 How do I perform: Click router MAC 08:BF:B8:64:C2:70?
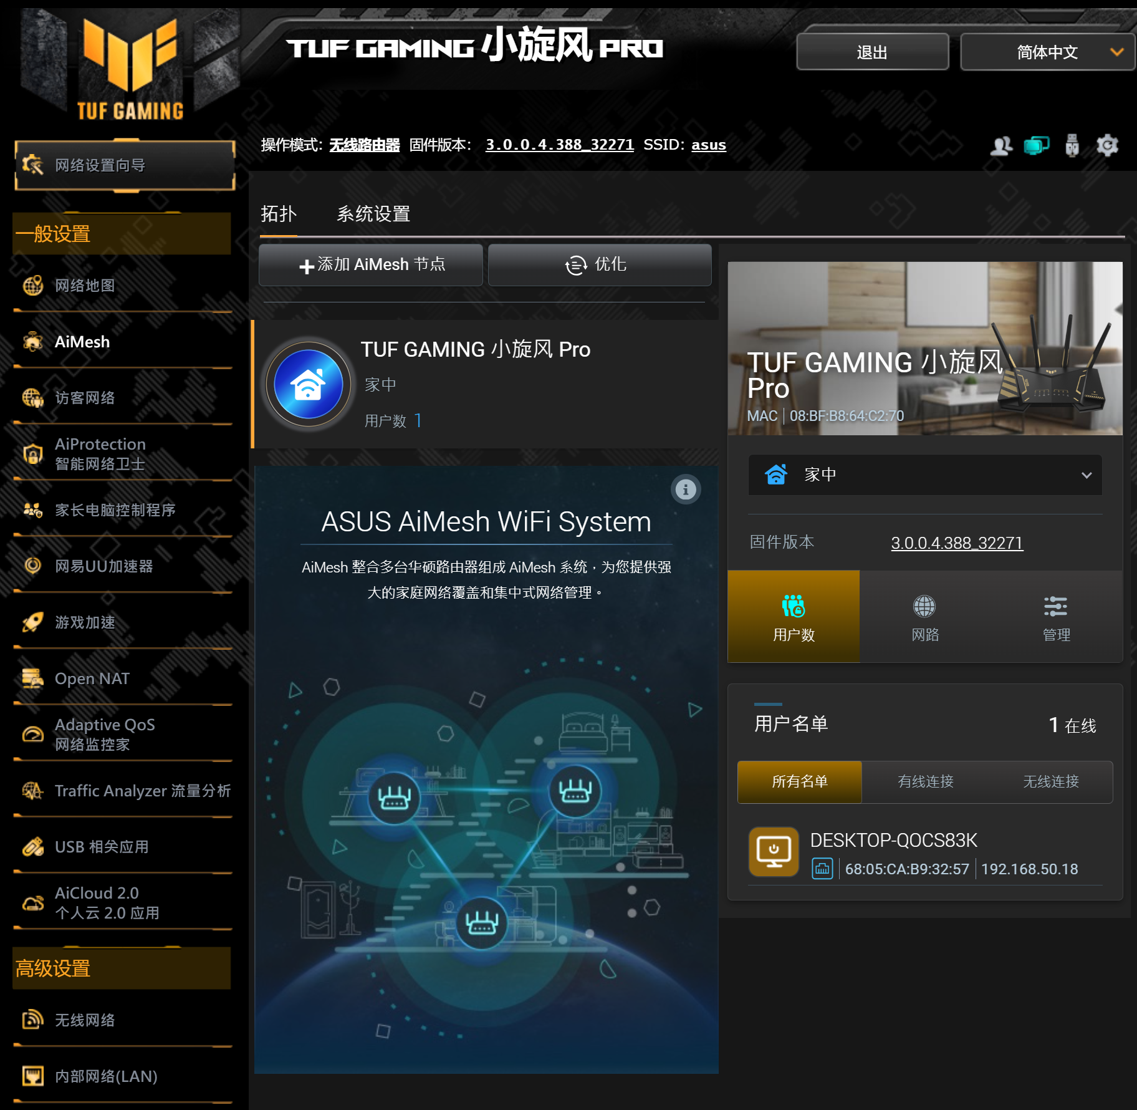tap(847, 416)
